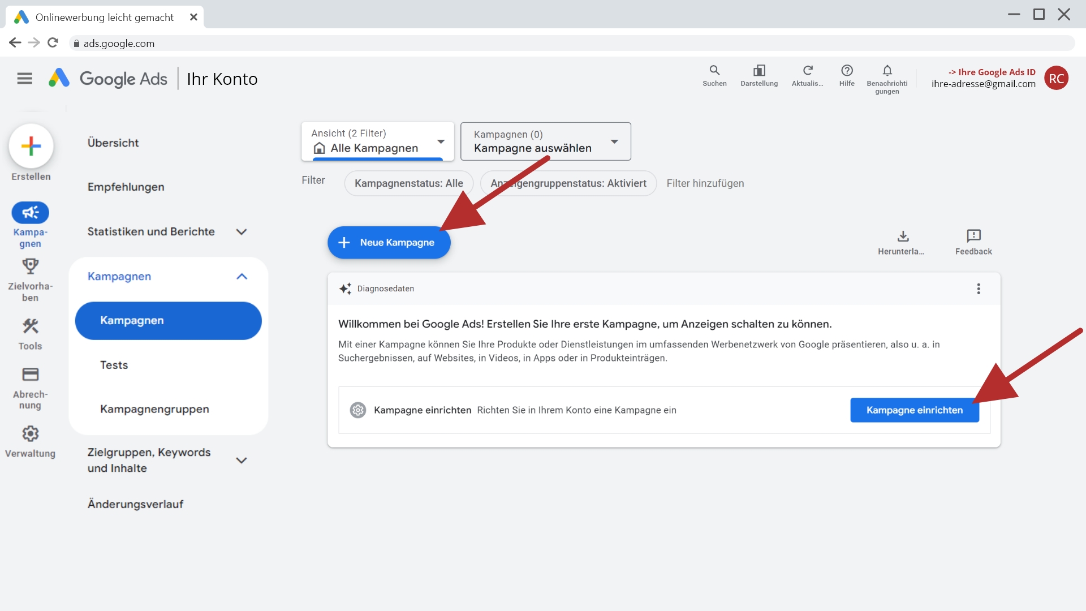This screenshot has width=1086, height=611.
Task: Select Tests in the sidebar
Action: point(114,365)
